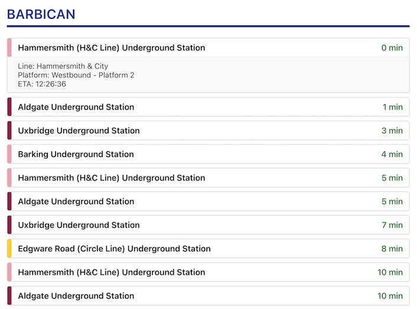This screenshot has height=309, width=417.
Task: Select the Westbound - Platform 2 detail line
Action: pyautogui.click(x=76, y=75)
